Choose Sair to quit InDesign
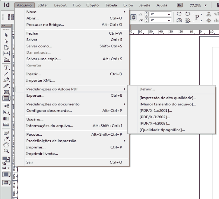 coord(72,163)
